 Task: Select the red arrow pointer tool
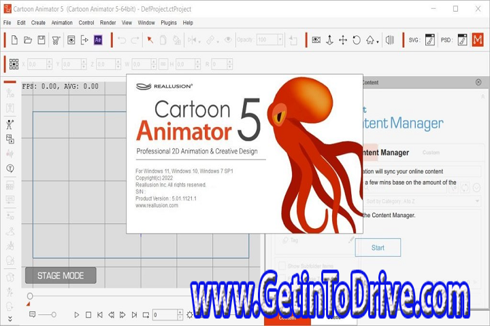pyautogui.click(x=150, y=40)
